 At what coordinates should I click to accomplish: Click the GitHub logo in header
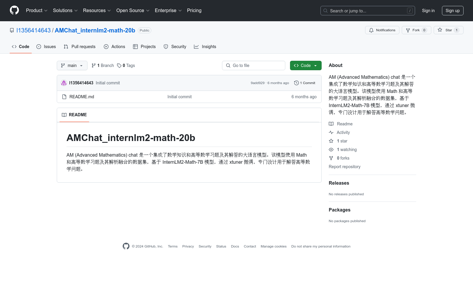tap(14, 10)
